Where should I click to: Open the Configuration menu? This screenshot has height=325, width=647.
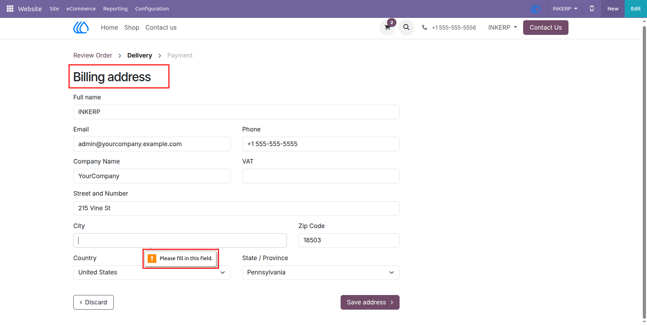pyautogui.click(x=152, y=9)
